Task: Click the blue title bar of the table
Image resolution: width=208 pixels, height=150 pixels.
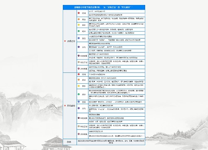Action: coord(104,7)
